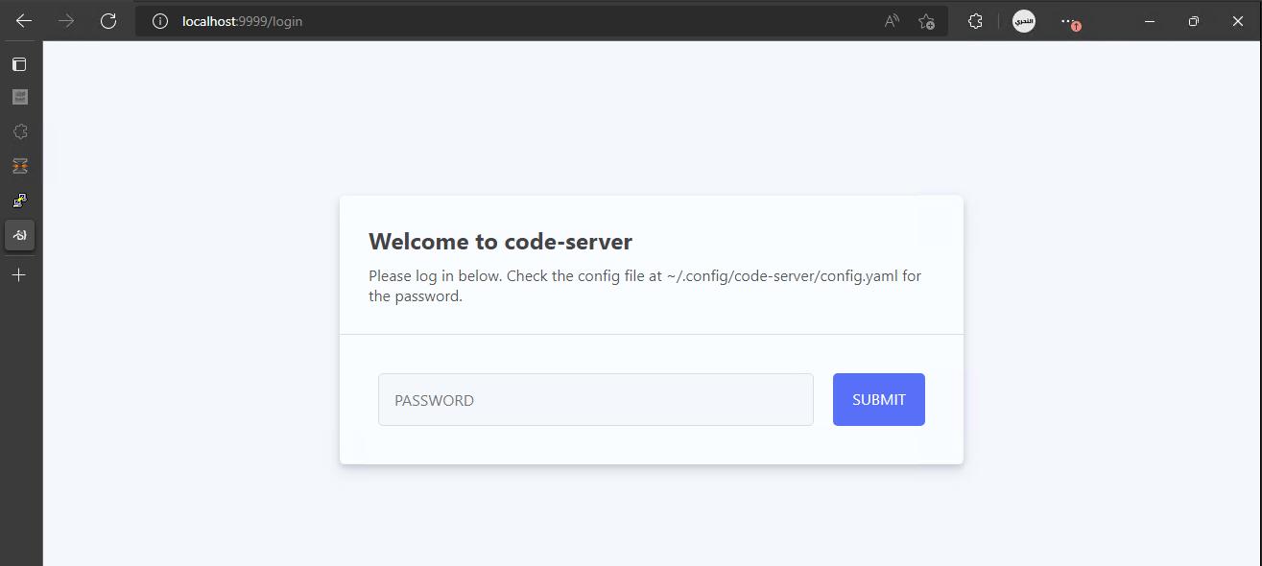Open a new tab with plus icon

tap(19, 275)
